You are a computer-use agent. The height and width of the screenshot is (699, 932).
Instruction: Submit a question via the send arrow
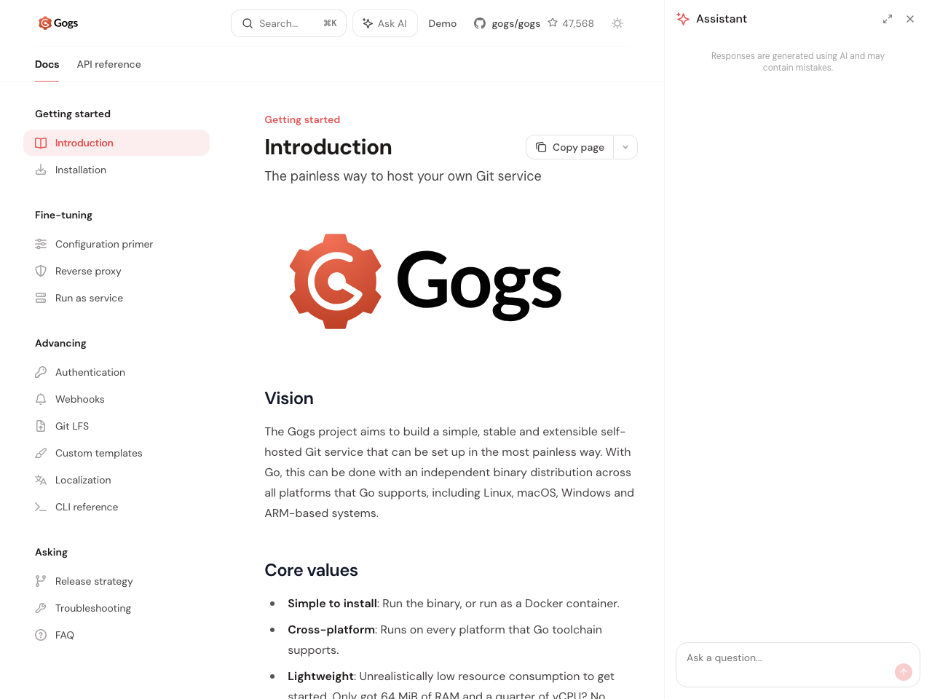903,672
